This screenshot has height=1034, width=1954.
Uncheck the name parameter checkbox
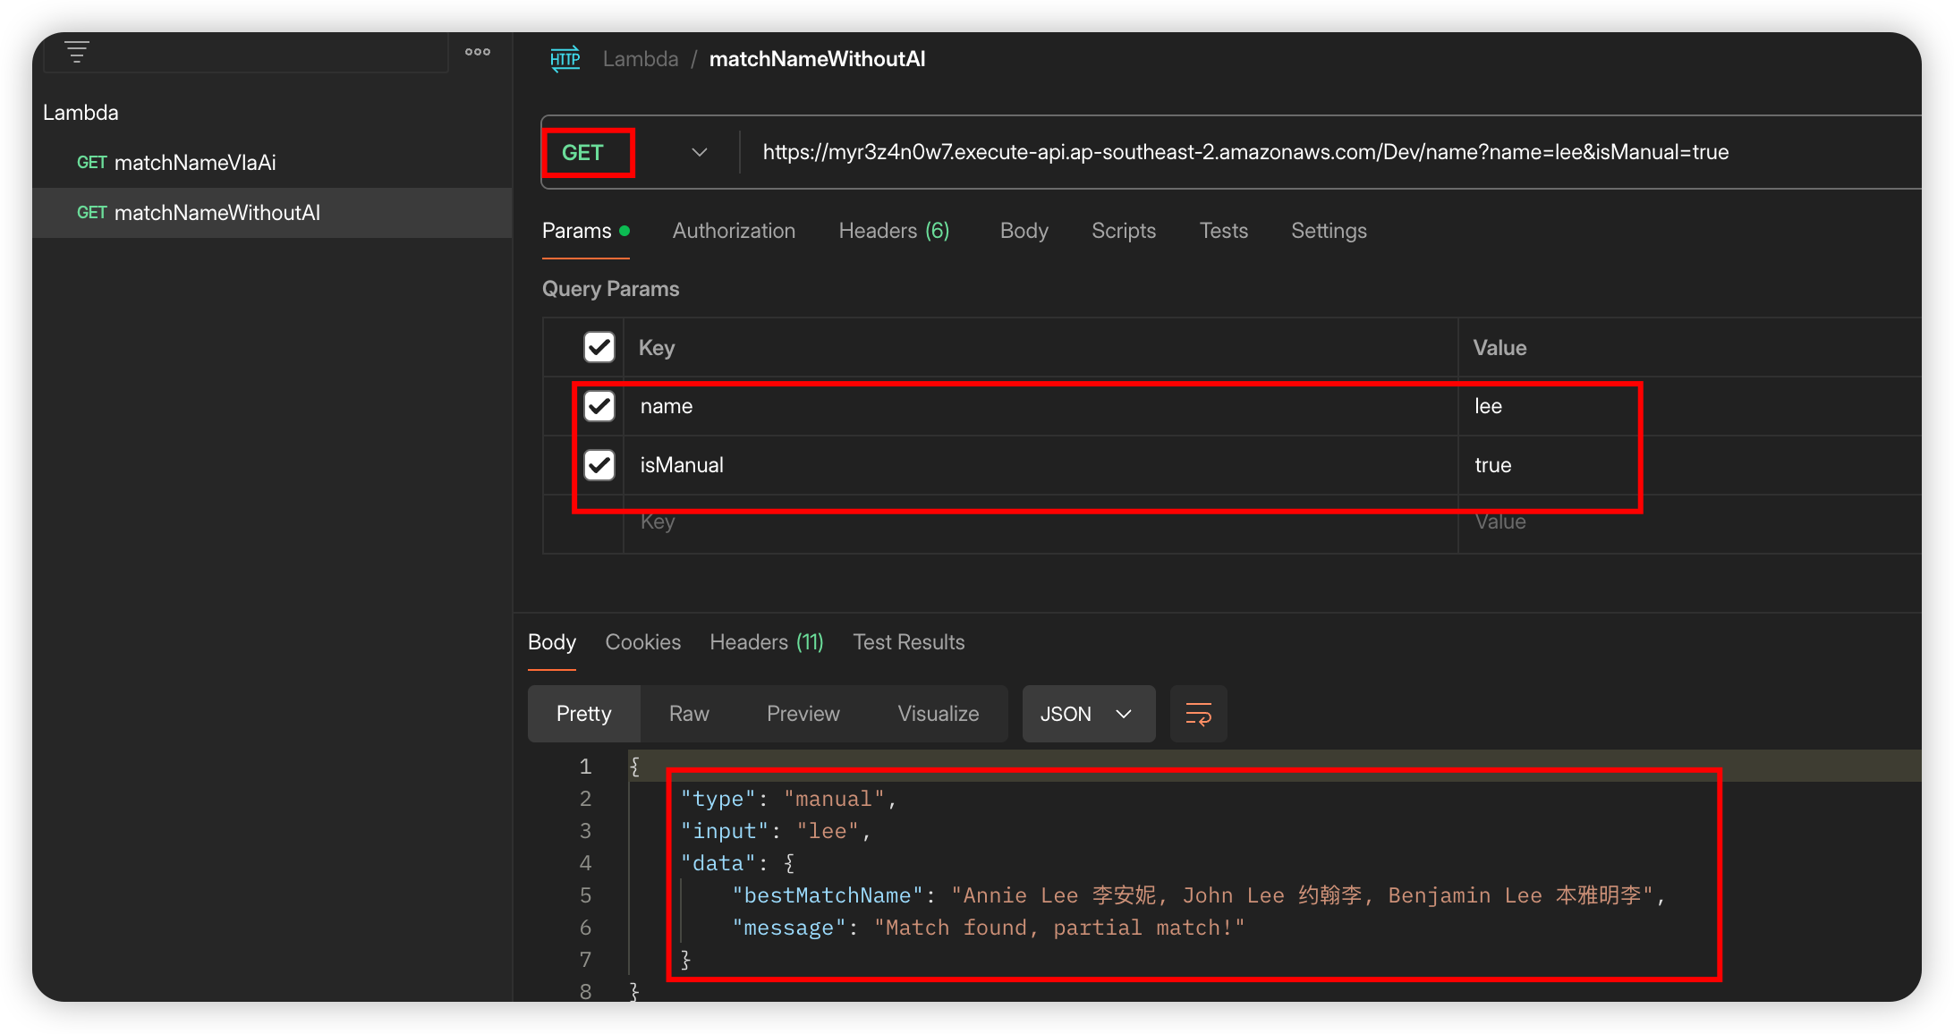pos(599,406)
